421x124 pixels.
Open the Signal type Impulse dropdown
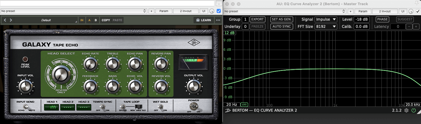coord(326,20)
